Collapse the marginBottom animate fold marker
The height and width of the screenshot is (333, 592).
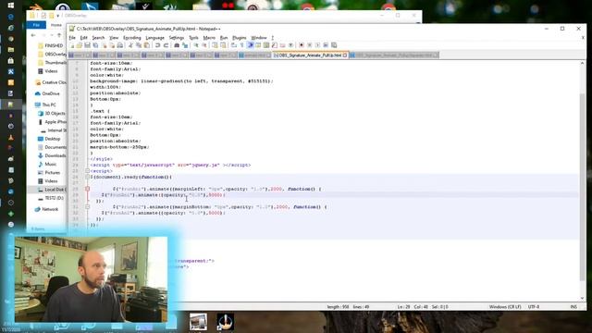tap(87, 207)
